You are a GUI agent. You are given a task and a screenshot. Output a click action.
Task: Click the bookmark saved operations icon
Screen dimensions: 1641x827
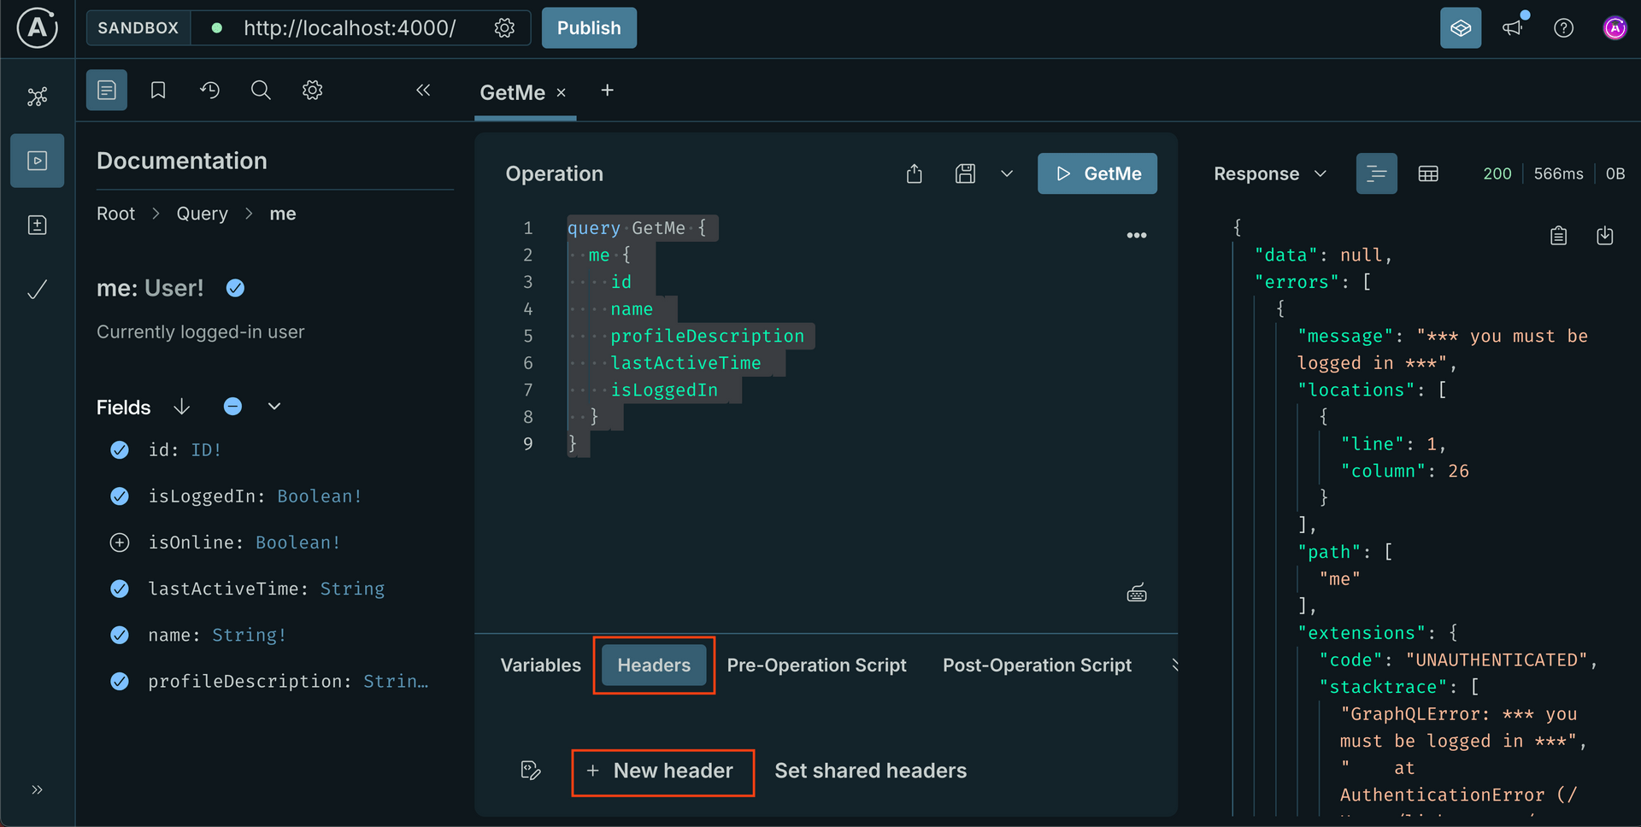(x=158, y=91)
